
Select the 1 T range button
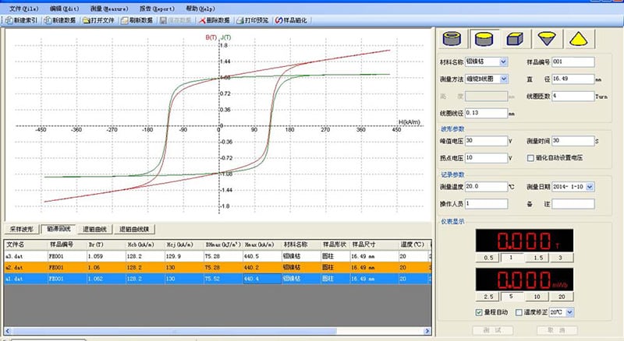pyautogui.click(x=512, y=258)
